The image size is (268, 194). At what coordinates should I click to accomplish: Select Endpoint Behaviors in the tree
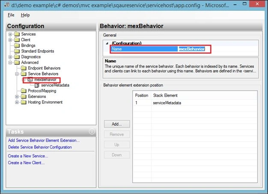coord(44,68)
